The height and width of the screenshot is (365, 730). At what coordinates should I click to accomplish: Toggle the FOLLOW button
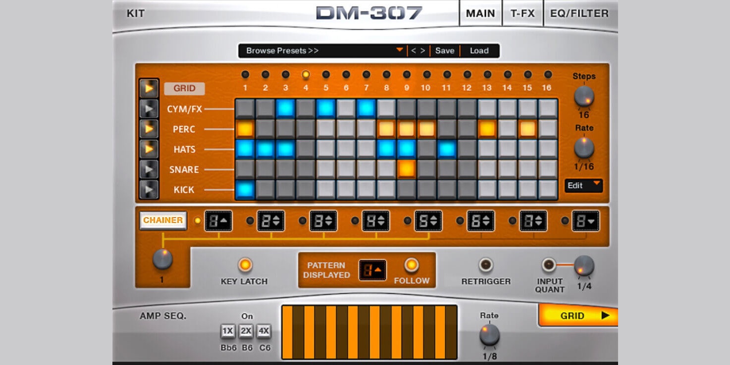(x=411, y=265)
